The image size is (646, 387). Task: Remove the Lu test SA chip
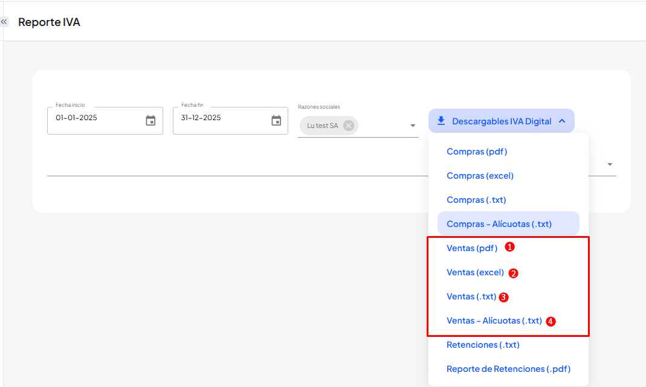pyautogui.click(x=349, y=126)
